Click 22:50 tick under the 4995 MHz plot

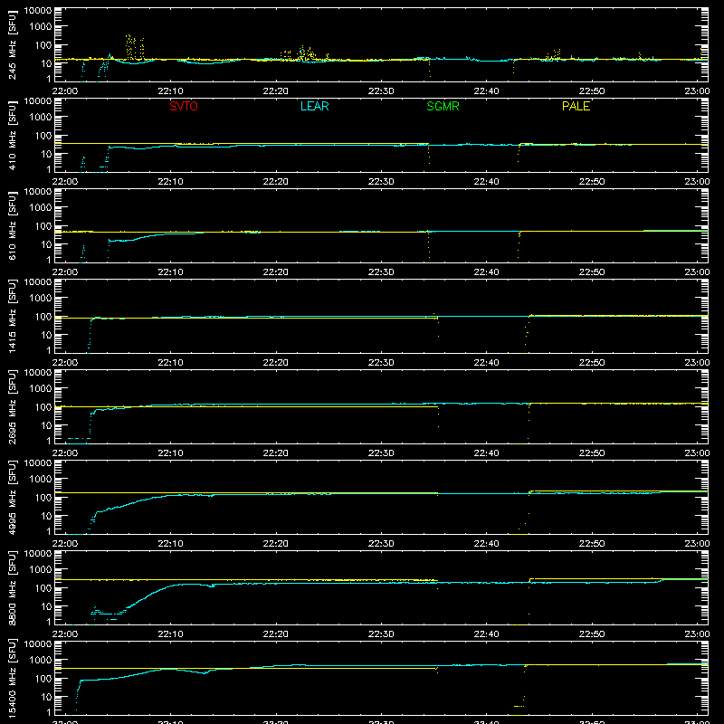(592, 544)
